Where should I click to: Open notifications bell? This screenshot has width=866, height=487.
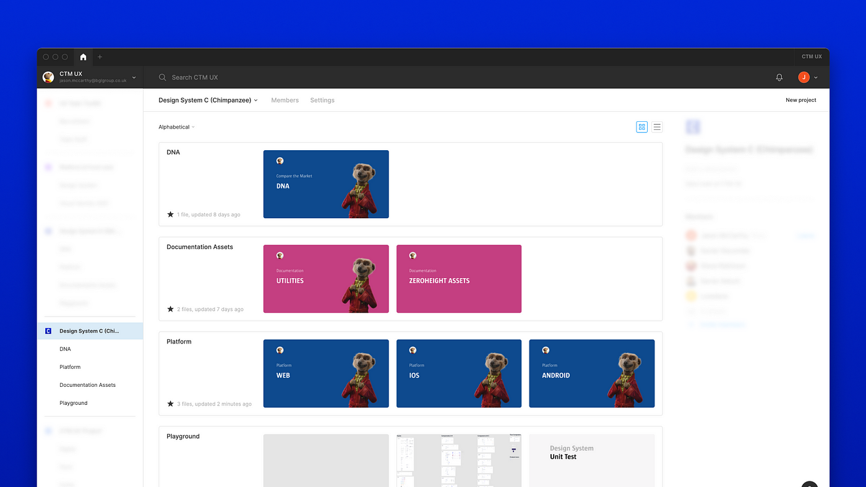[779, 77]
